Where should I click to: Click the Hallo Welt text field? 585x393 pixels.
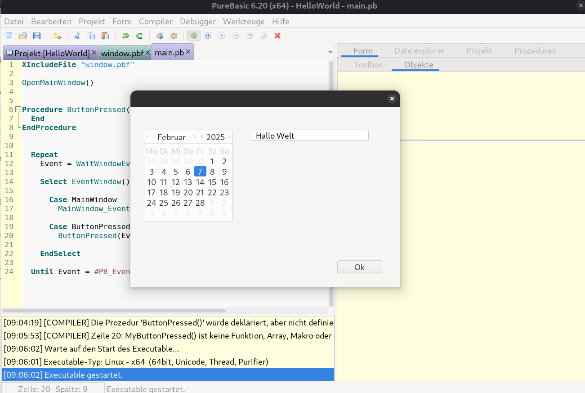coord(310,136)
